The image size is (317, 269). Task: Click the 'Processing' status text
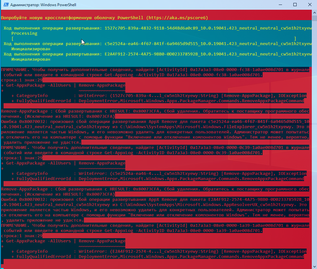tap(24, 33)
